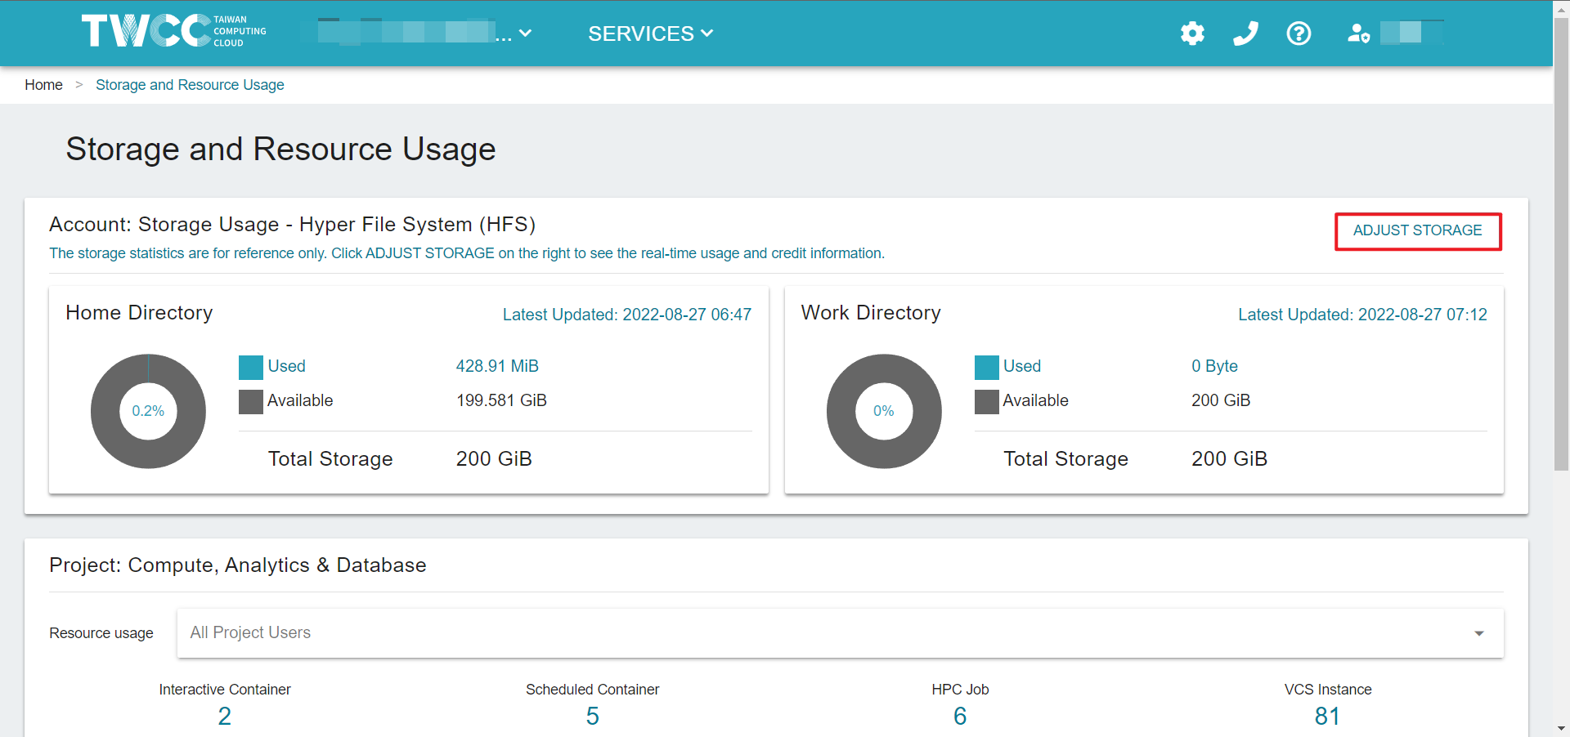The width and height of the screenshot is (1570, 737).
Task: Click the Home Directory heading
Action: coord(139,313)
